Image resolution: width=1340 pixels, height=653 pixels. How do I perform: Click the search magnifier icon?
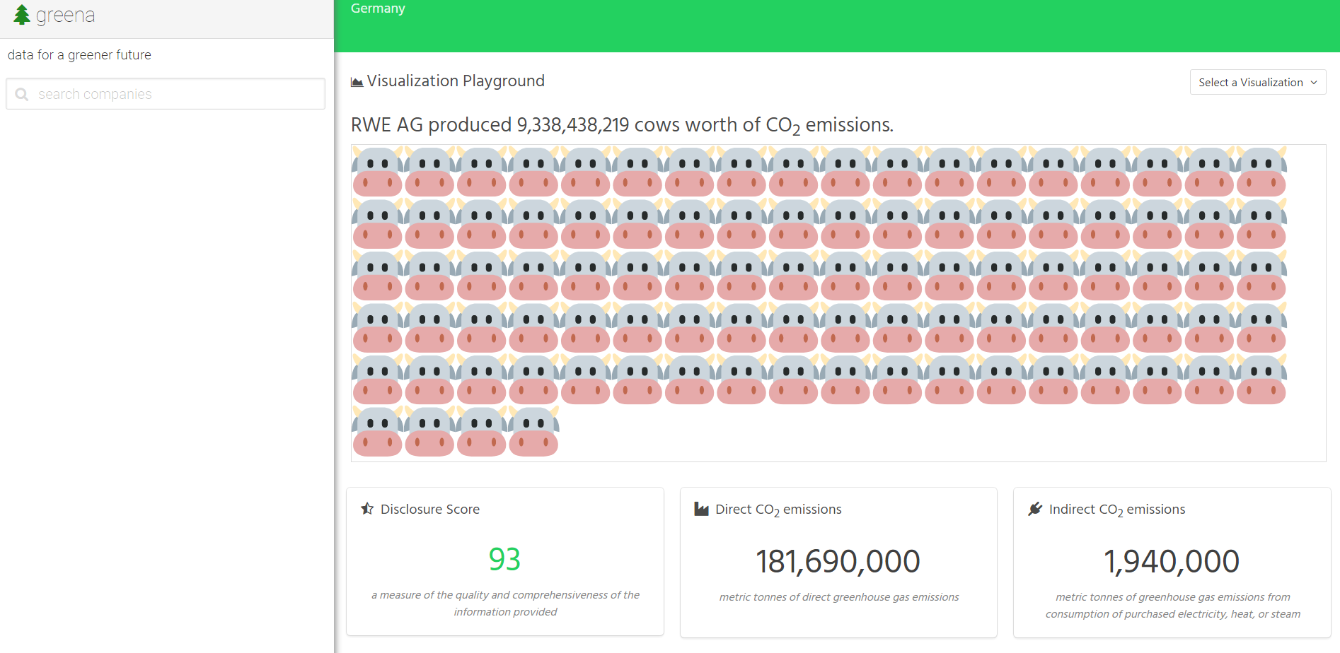coord(22,94)
